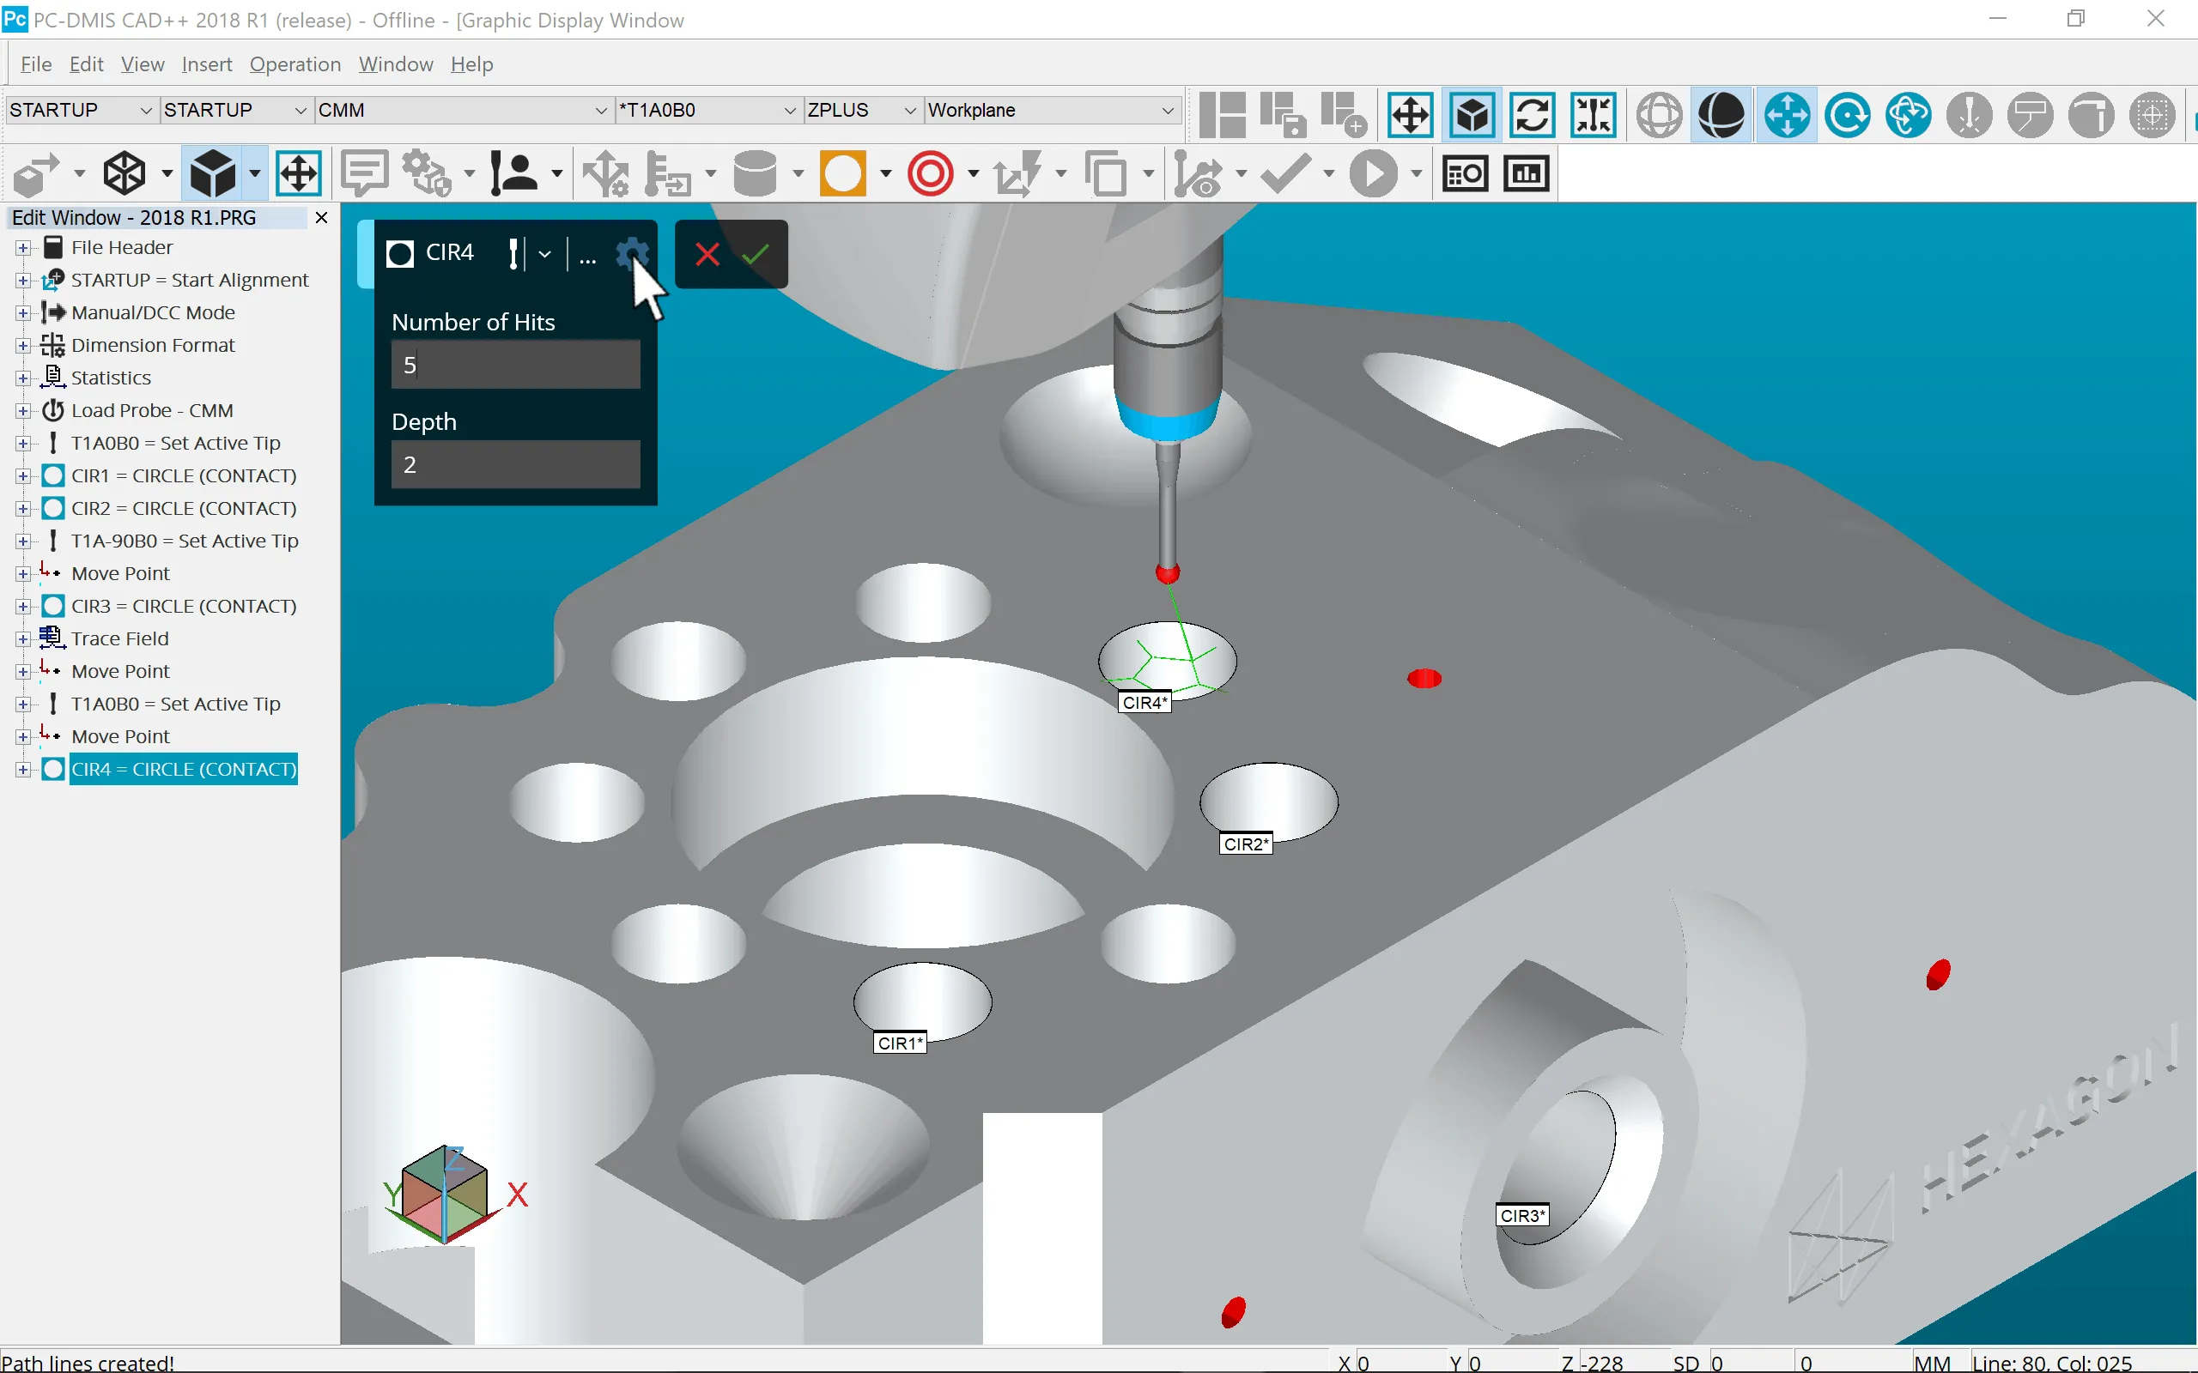This screenshot has height=1373, width=2198.
Task: Open the *T1A0B0 probe tip dropdown
Action: 788,111
